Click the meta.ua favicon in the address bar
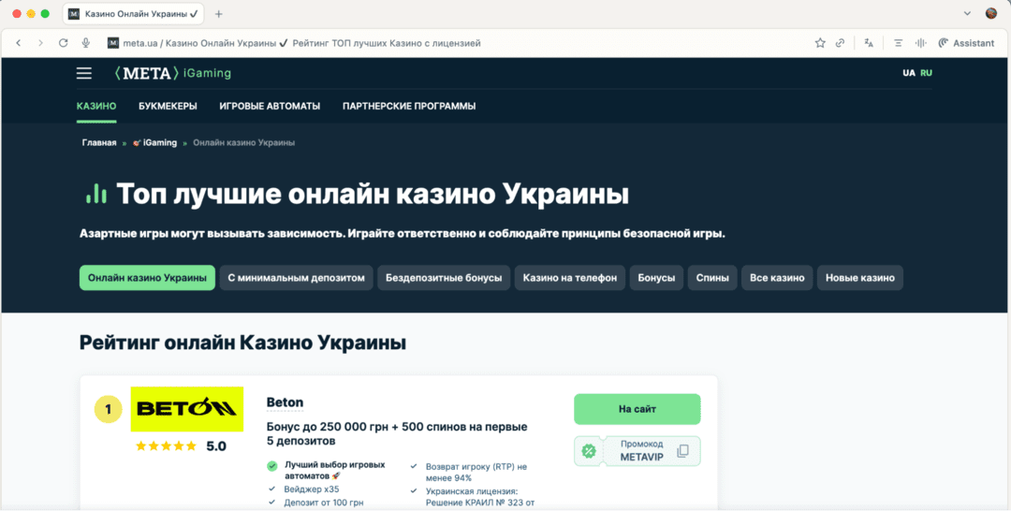The height and width of the screenshot is (511, 1011). coord(113,43)
